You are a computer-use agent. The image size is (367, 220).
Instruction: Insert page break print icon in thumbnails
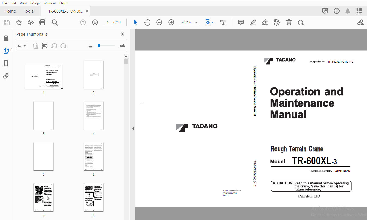pos(45,46)
